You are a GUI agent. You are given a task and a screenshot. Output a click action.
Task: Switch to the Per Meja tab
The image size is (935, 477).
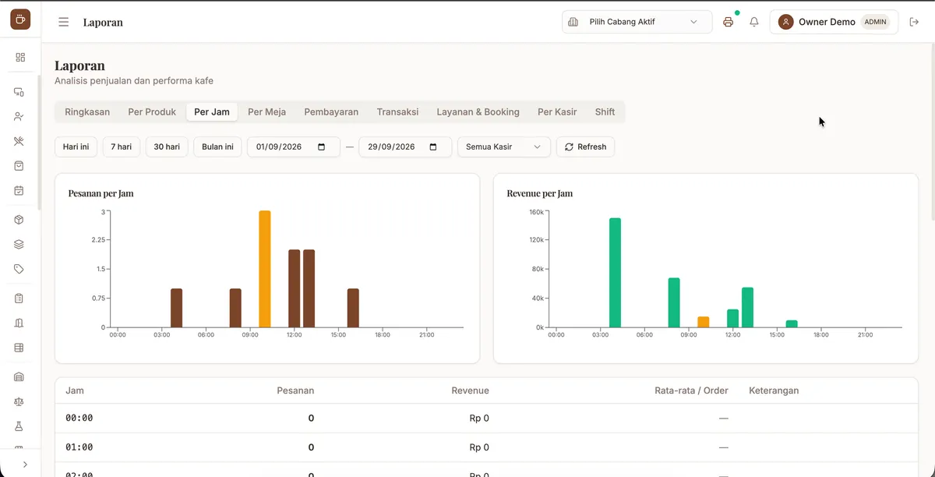click(266, 112)
